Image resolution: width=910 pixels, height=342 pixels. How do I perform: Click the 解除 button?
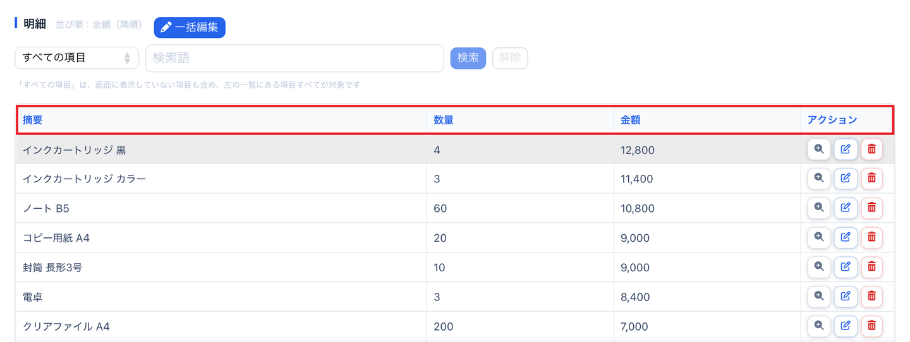click(510, 58)
